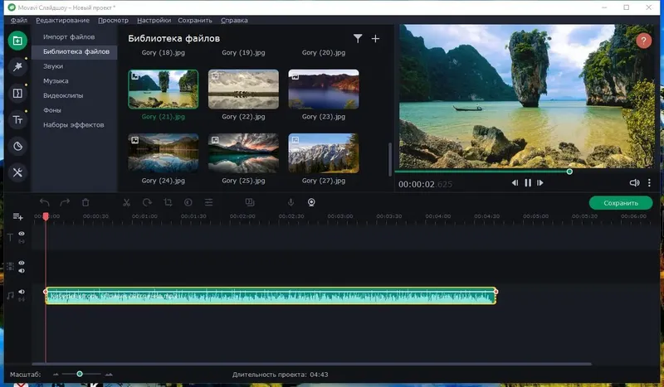The image size is (664, 387).
Task: Click the preview progress slider handle
Action: click(569, 172)
